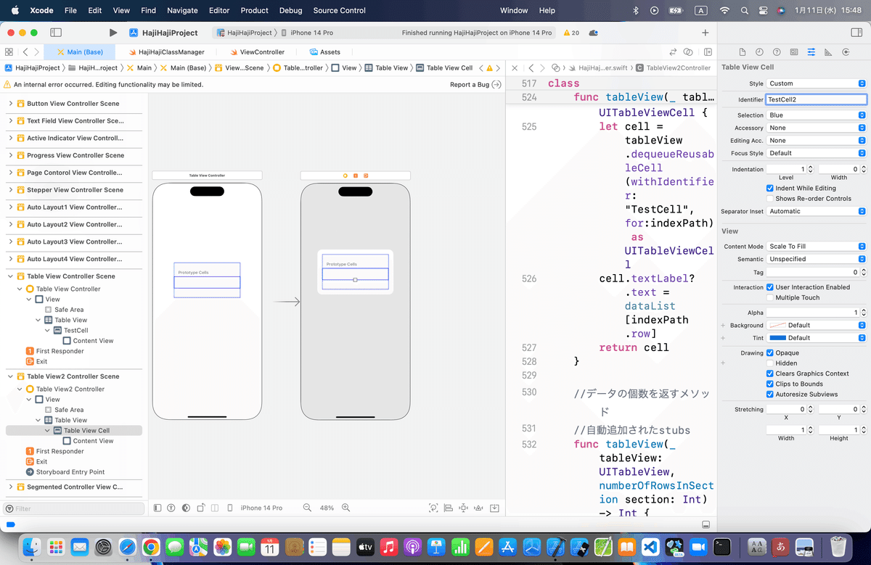This screenshot has height=565, width=871.
Task: Toggle the Opaque checkbox
Action: tap(770, 352)
